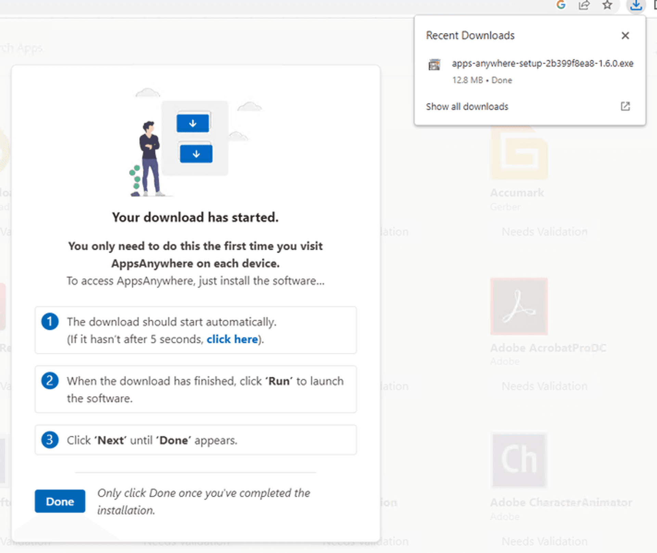Click the 'Your download has started.' heading
Screen dimensions: 657x553
tap(195, 217)
